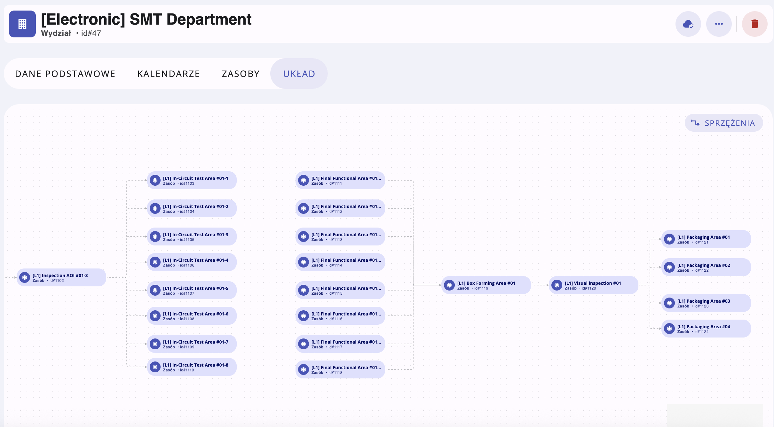Click the cloud sync icon in header

688,24
